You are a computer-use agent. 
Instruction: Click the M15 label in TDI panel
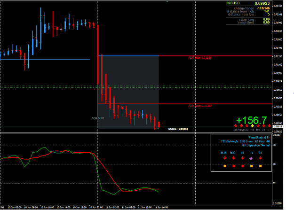point(223,153)
